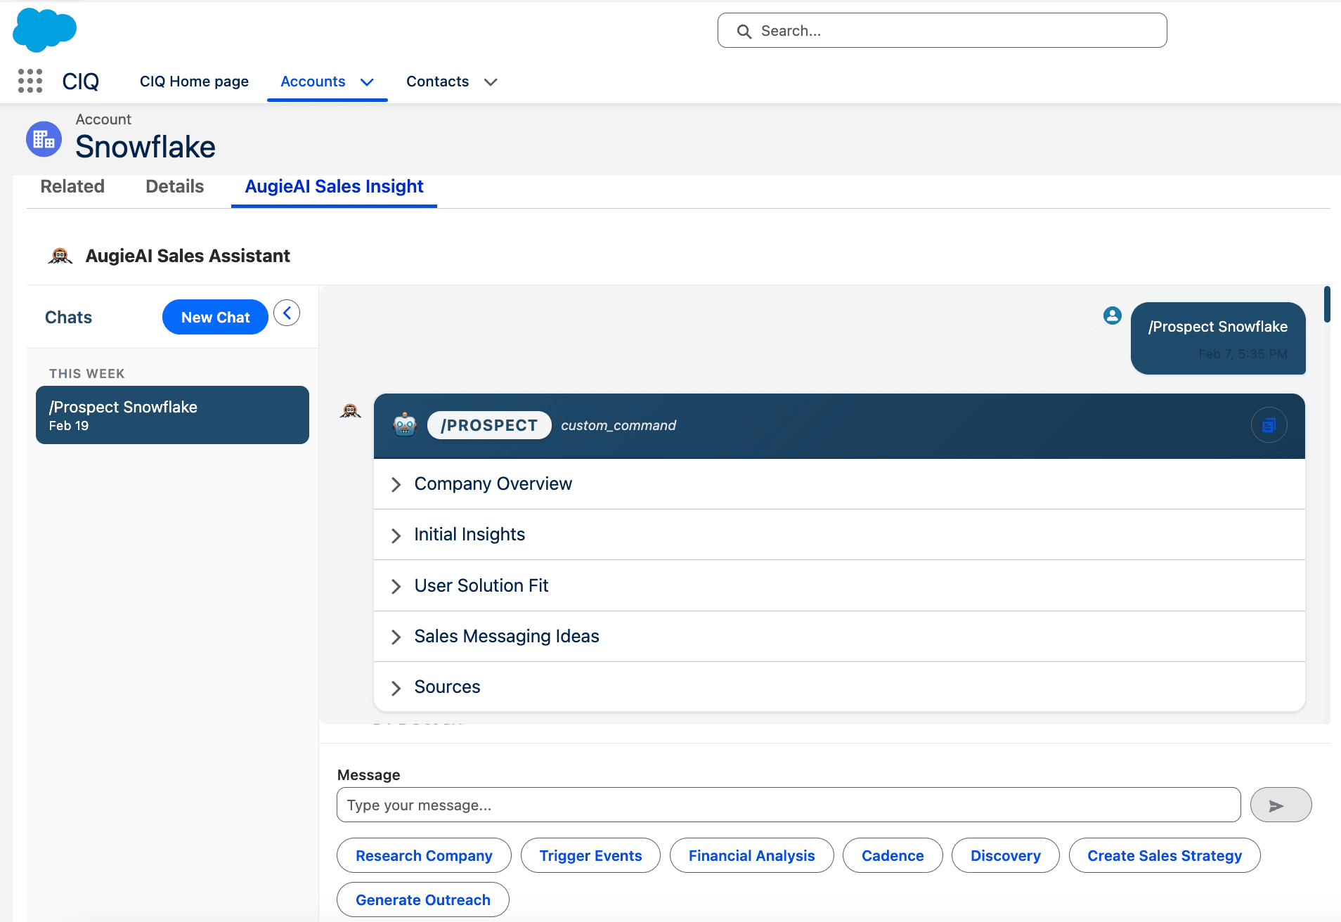Viewport: 1341px width, 922px height.
Task: Click the AugieAI Sales Assistant mascot icon
Action: [60, 256]
